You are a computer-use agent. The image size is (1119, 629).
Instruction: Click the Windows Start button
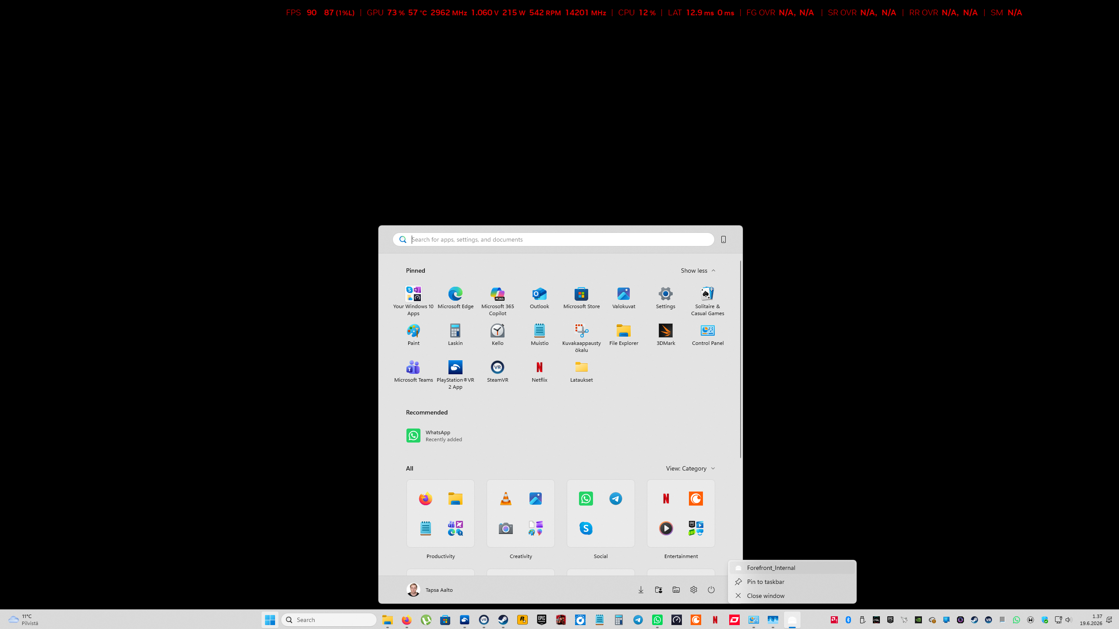coord(270,620)
